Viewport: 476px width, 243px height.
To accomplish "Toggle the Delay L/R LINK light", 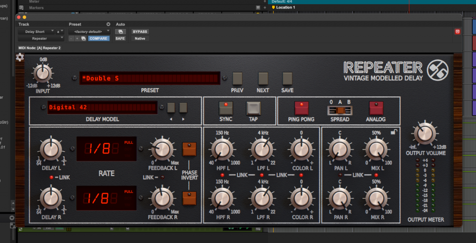I will click(52, 177).
